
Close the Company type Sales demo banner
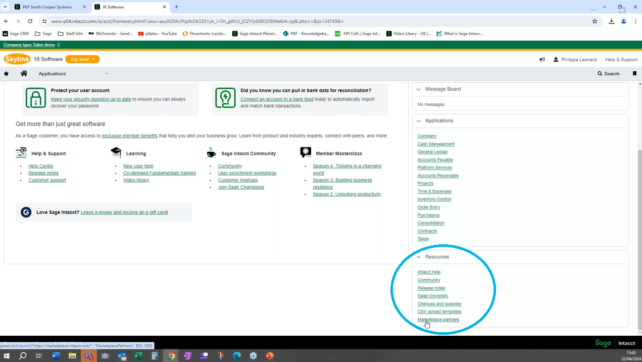pyautogui.click(x=59, y=45)
